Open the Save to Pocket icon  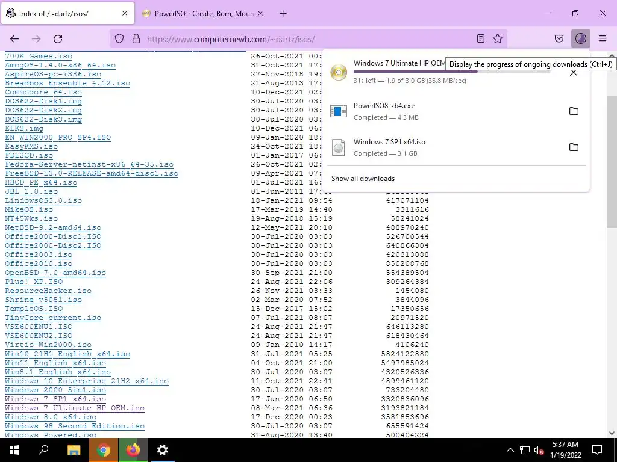coord(559,38)
